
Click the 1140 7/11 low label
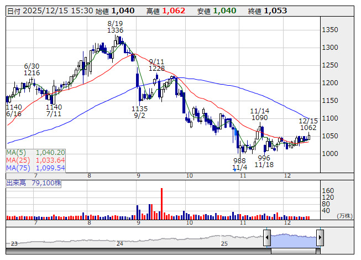pyautogui.click(x=54, y=110)
